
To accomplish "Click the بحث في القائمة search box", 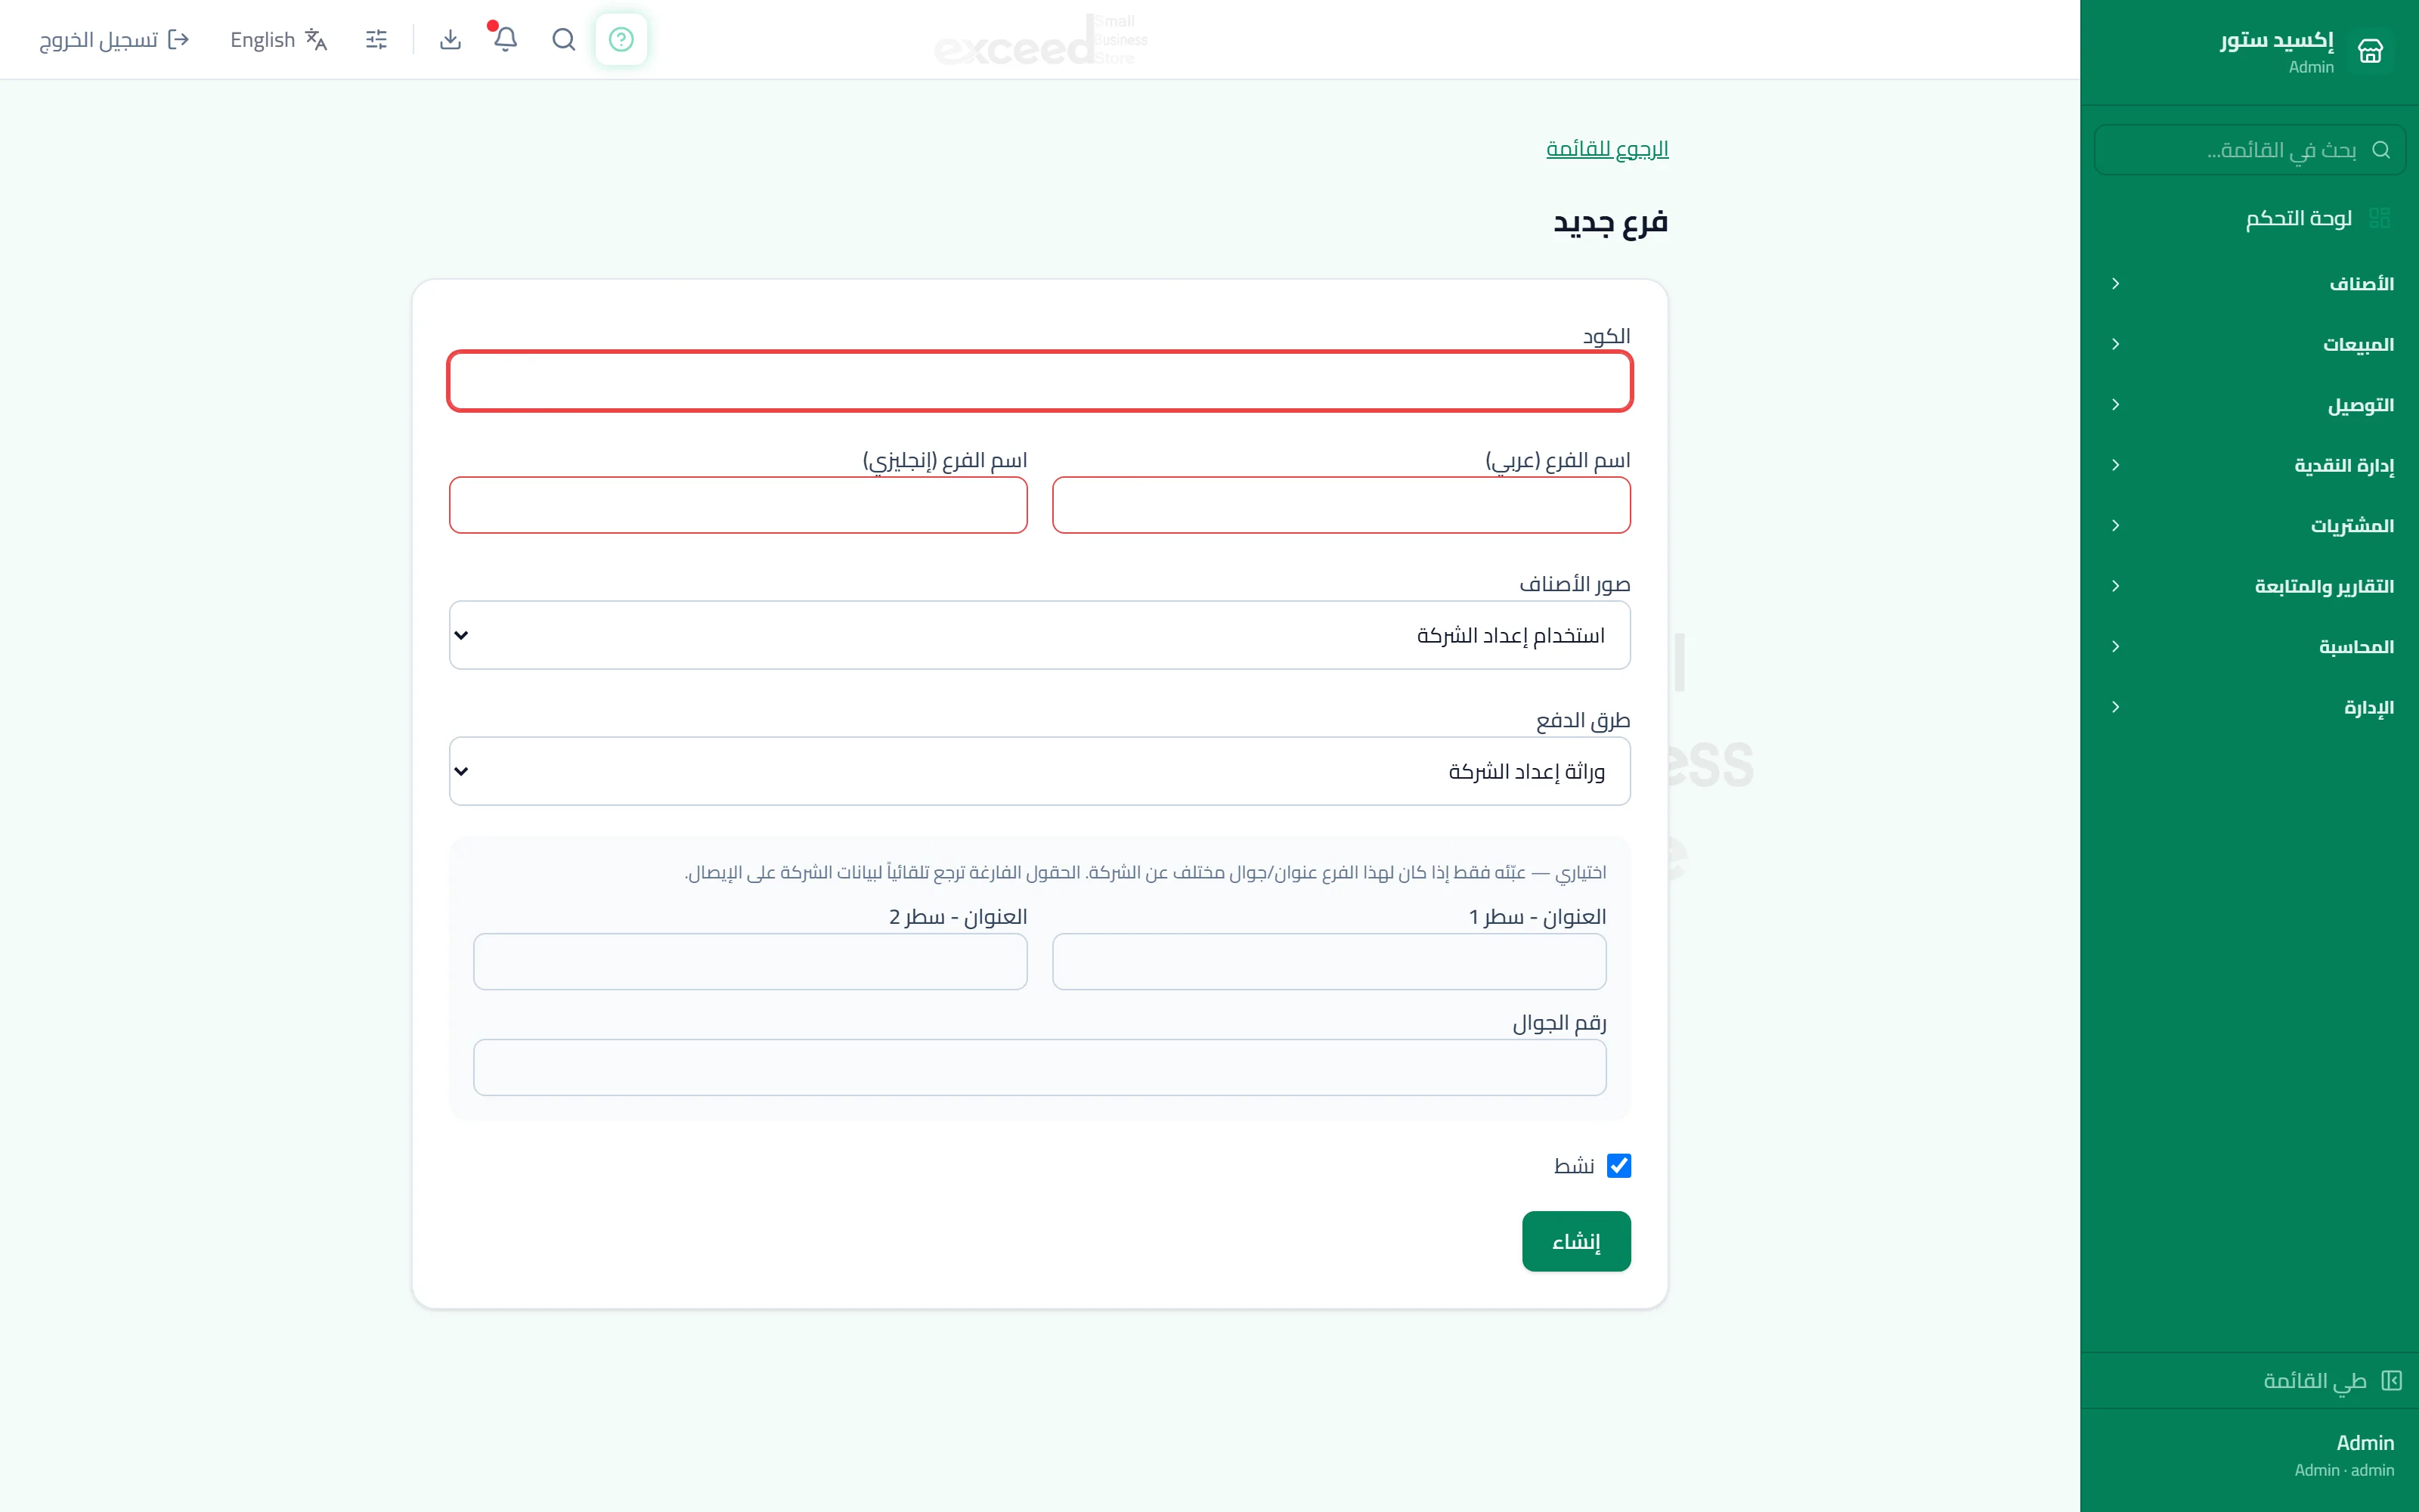I will point(2249,150).
